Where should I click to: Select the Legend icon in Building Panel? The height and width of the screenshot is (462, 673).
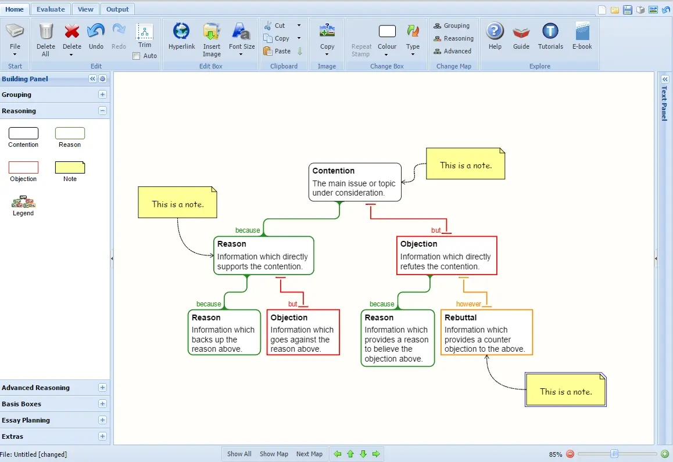coord(23,203)
